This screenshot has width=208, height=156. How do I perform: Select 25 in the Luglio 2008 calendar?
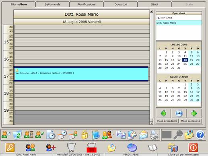(x=185, y=64)
